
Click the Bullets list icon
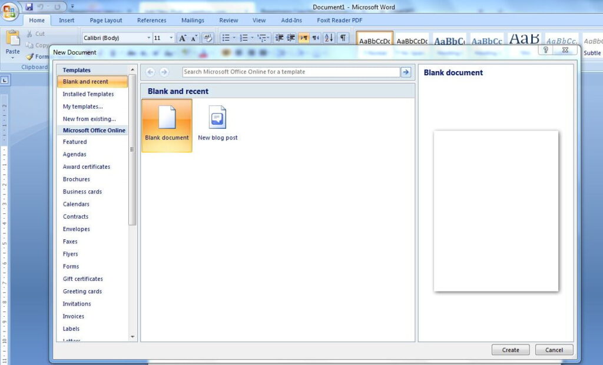226,38
